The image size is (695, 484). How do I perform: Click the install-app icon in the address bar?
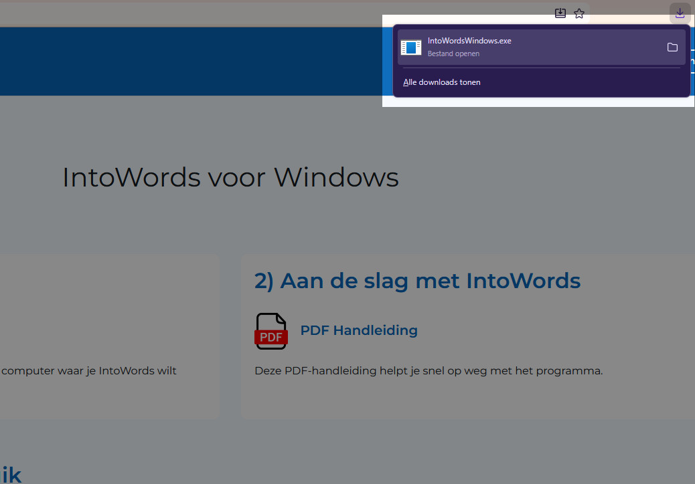coord(560,13)
